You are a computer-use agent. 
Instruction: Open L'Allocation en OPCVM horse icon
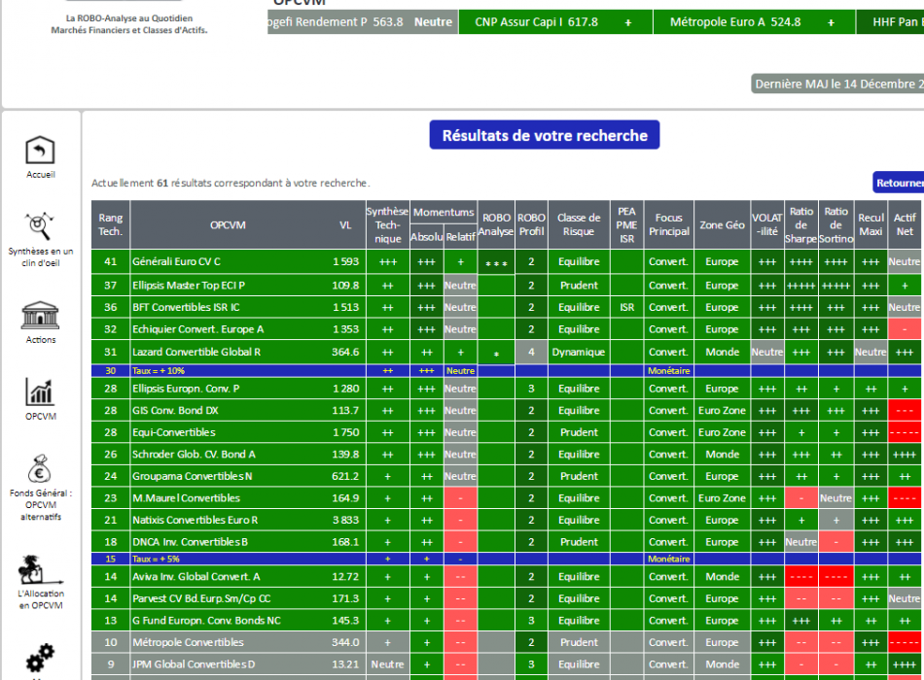tap(40, 570)
